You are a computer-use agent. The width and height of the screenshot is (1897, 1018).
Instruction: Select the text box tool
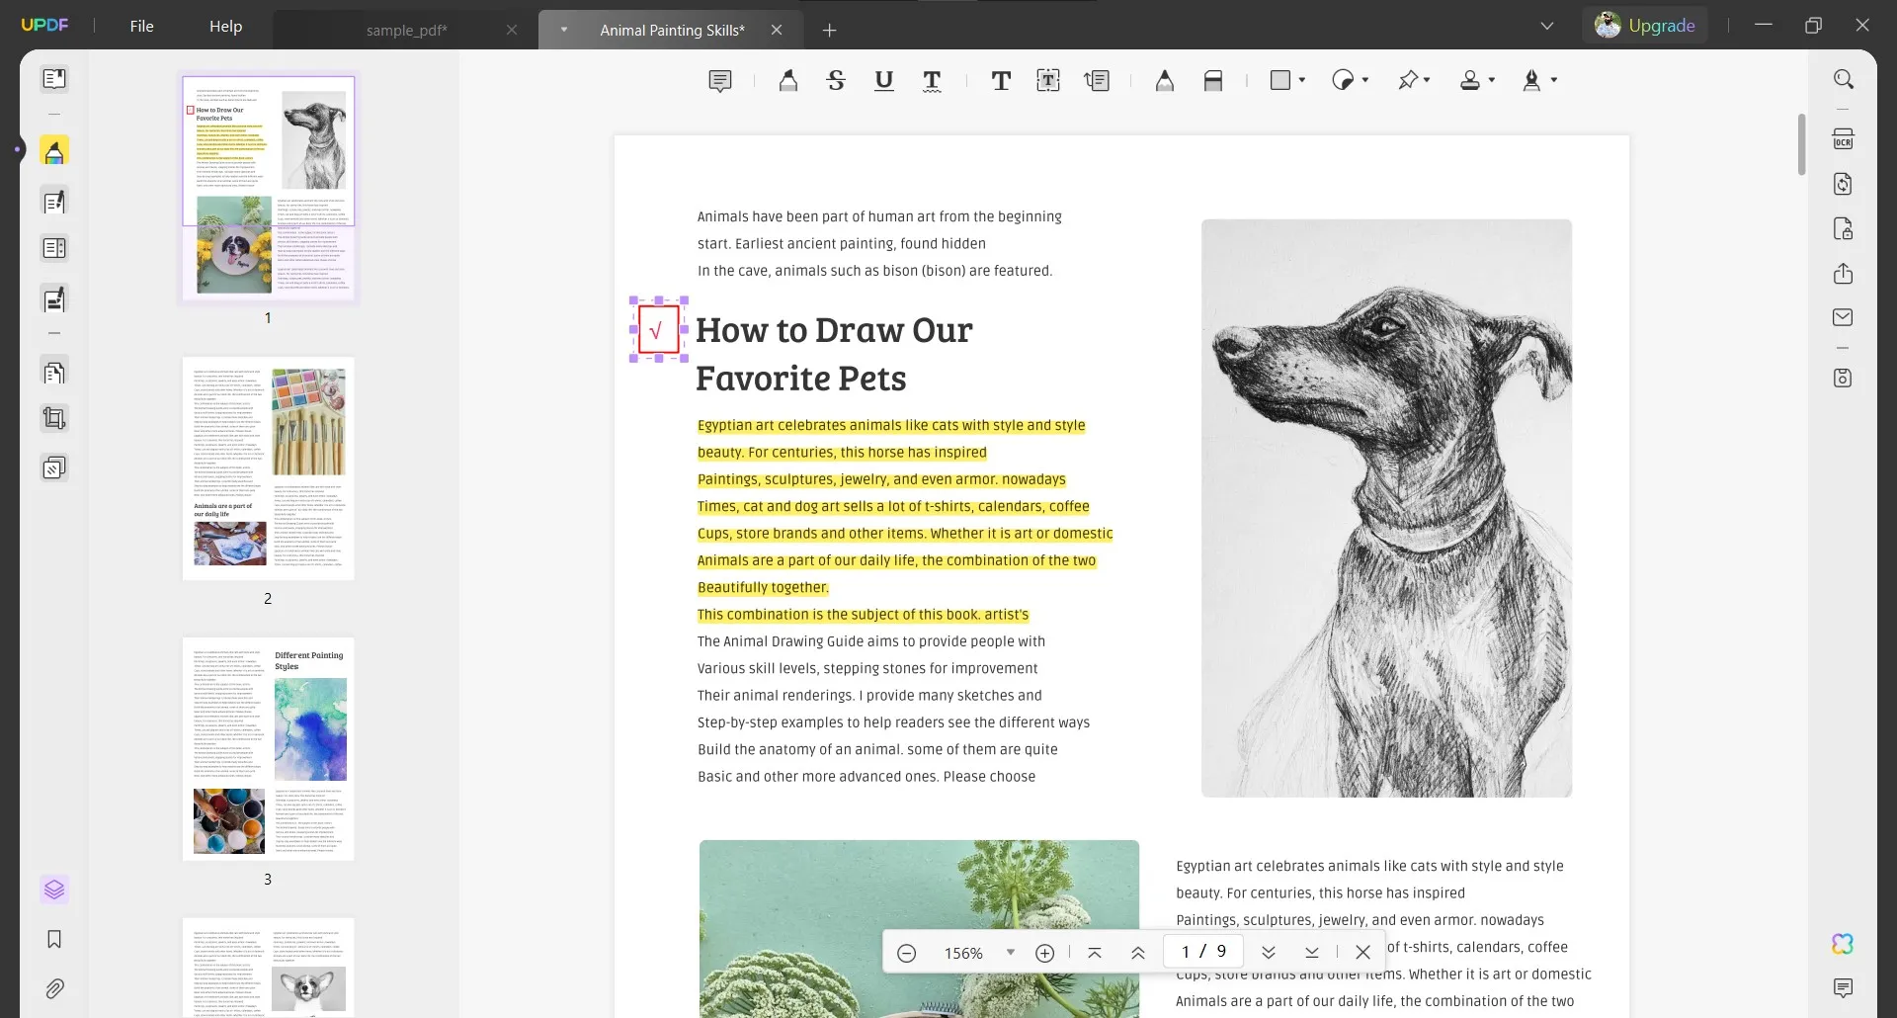tap(1048, 81)
